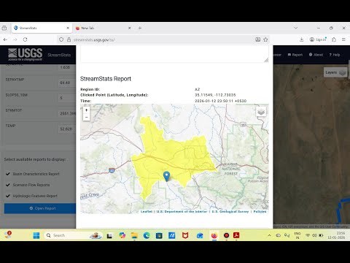Open Firefox extensions icon
The image size is (350, 263).
coord(334,39)
